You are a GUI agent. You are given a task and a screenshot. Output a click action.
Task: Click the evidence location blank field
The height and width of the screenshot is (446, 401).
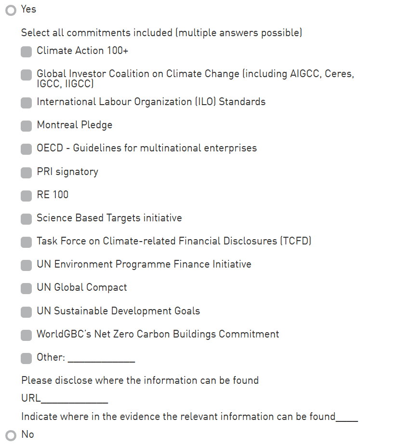(x=347, y=417)
